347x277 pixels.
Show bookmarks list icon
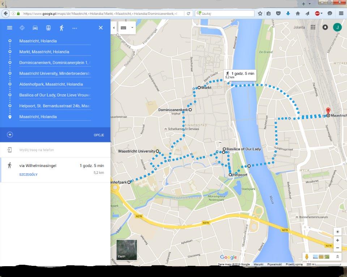point(269,13)
